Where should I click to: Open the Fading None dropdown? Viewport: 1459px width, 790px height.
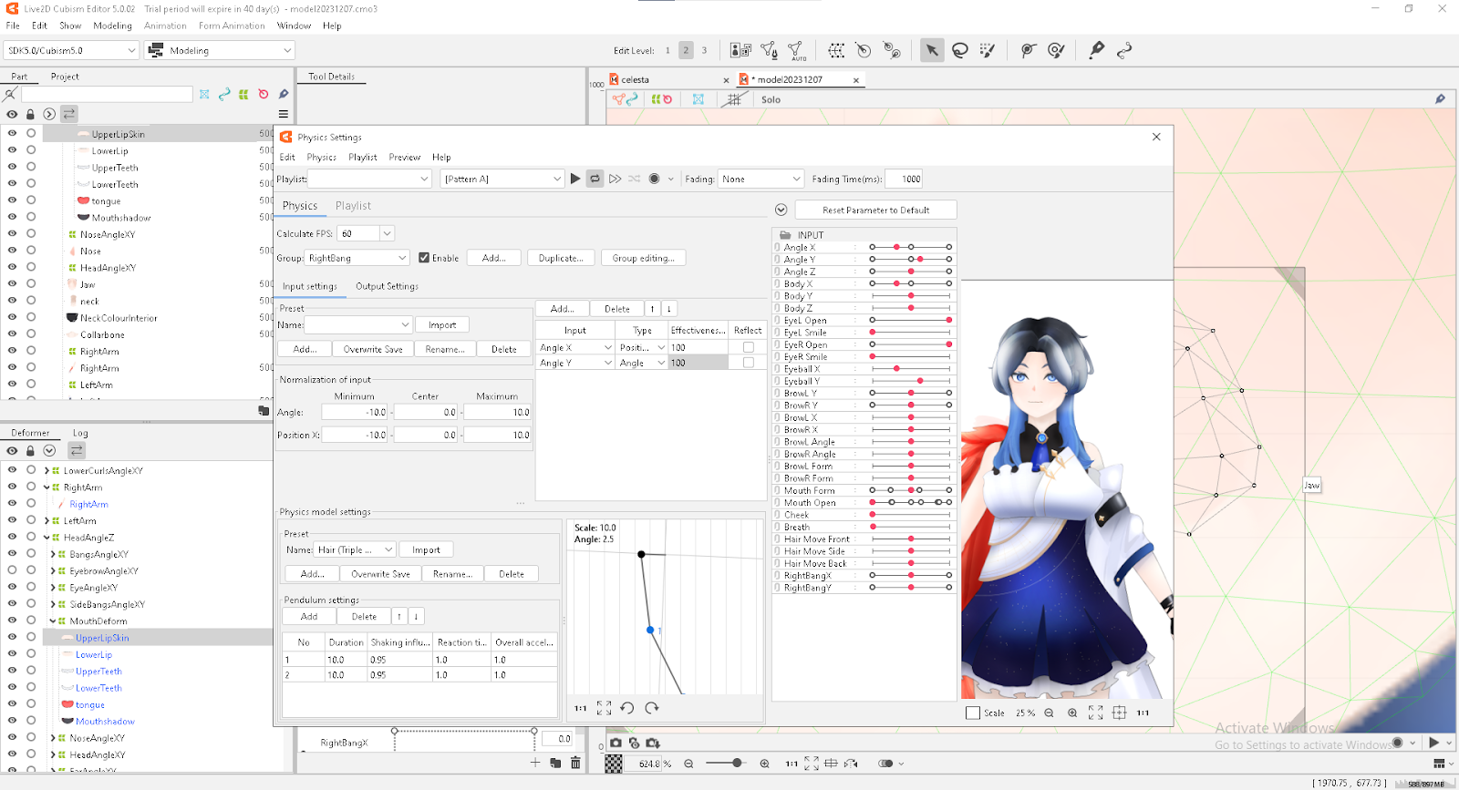761,179
